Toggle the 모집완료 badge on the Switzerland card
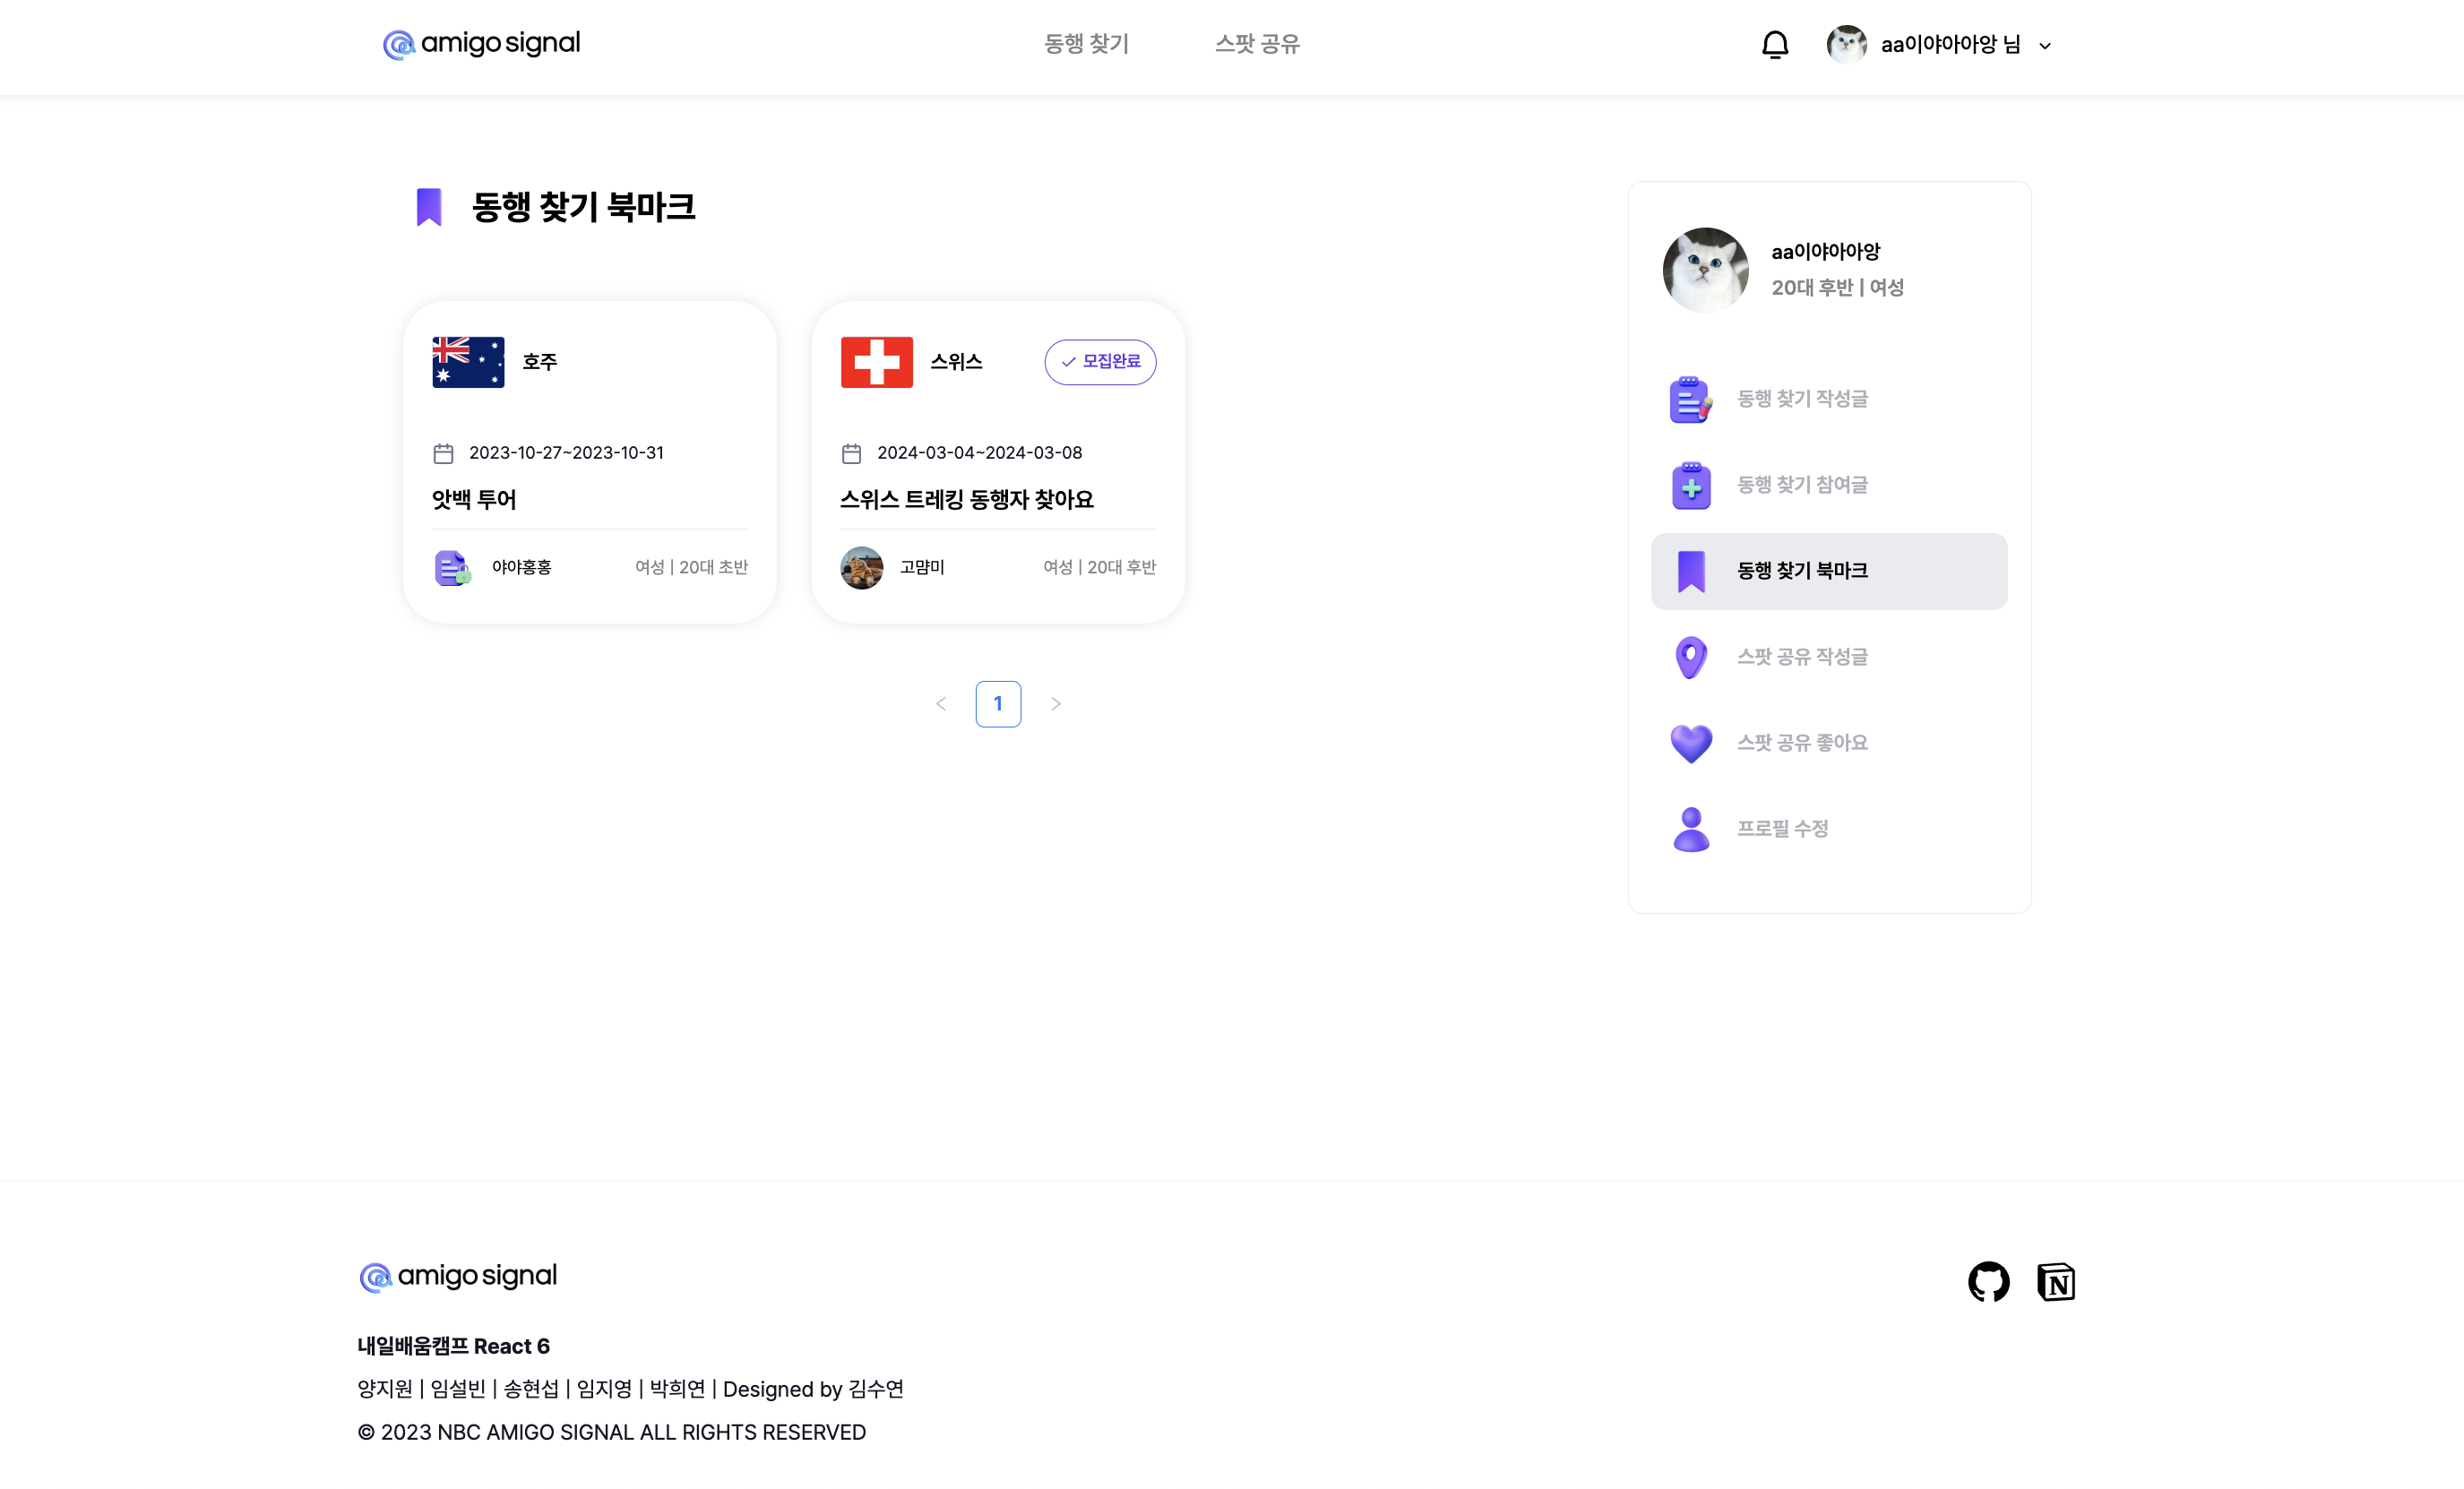 pyautogui.click(x=1100, y=362)
